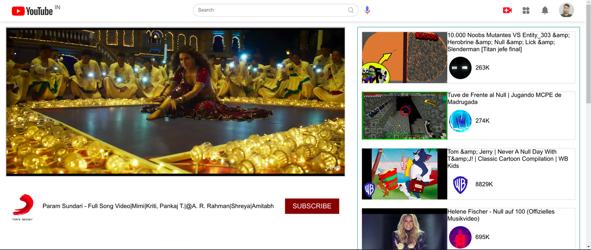Show notifications bell
Viewport: 591px width, 250px height.
tap(545, 10)
